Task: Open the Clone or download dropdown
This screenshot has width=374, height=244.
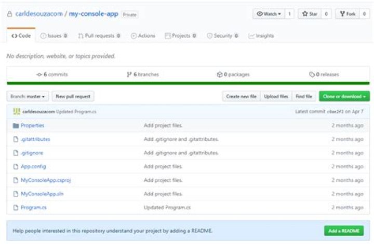Action: click(x=344, y=96)
